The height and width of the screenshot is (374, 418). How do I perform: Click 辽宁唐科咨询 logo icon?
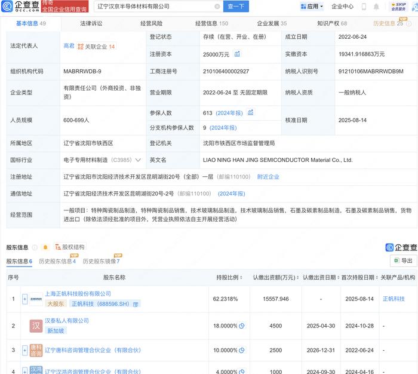[x=36, y=350]
